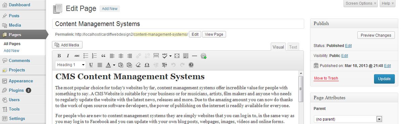Click Preview Changes button
The height and width of the screenshot is (124, 403).
[x=376, y=35]
